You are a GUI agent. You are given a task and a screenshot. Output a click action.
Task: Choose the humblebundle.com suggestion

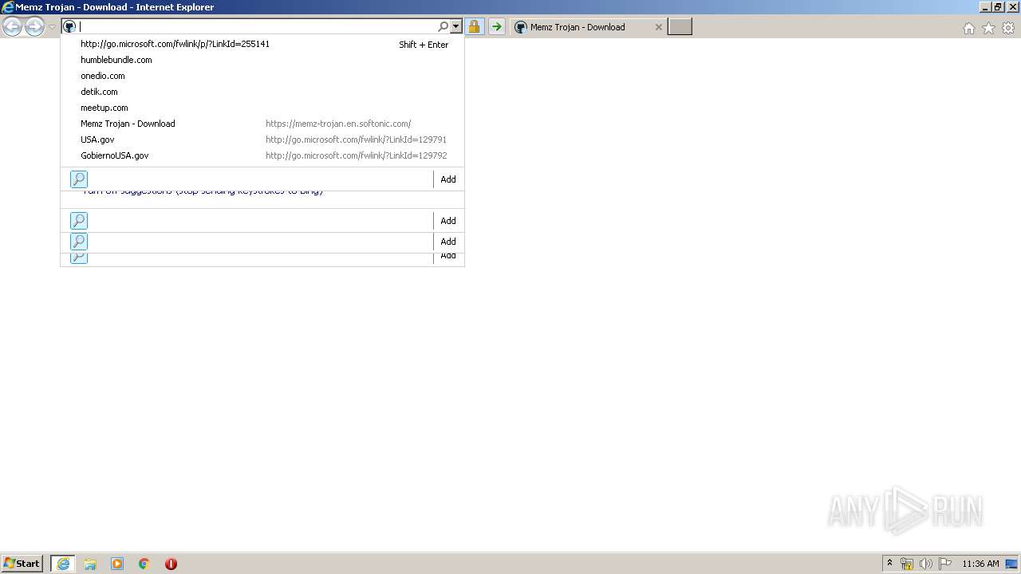(262, 60)
